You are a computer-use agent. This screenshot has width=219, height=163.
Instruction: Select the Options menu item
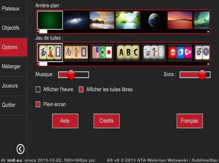[14, 47]
